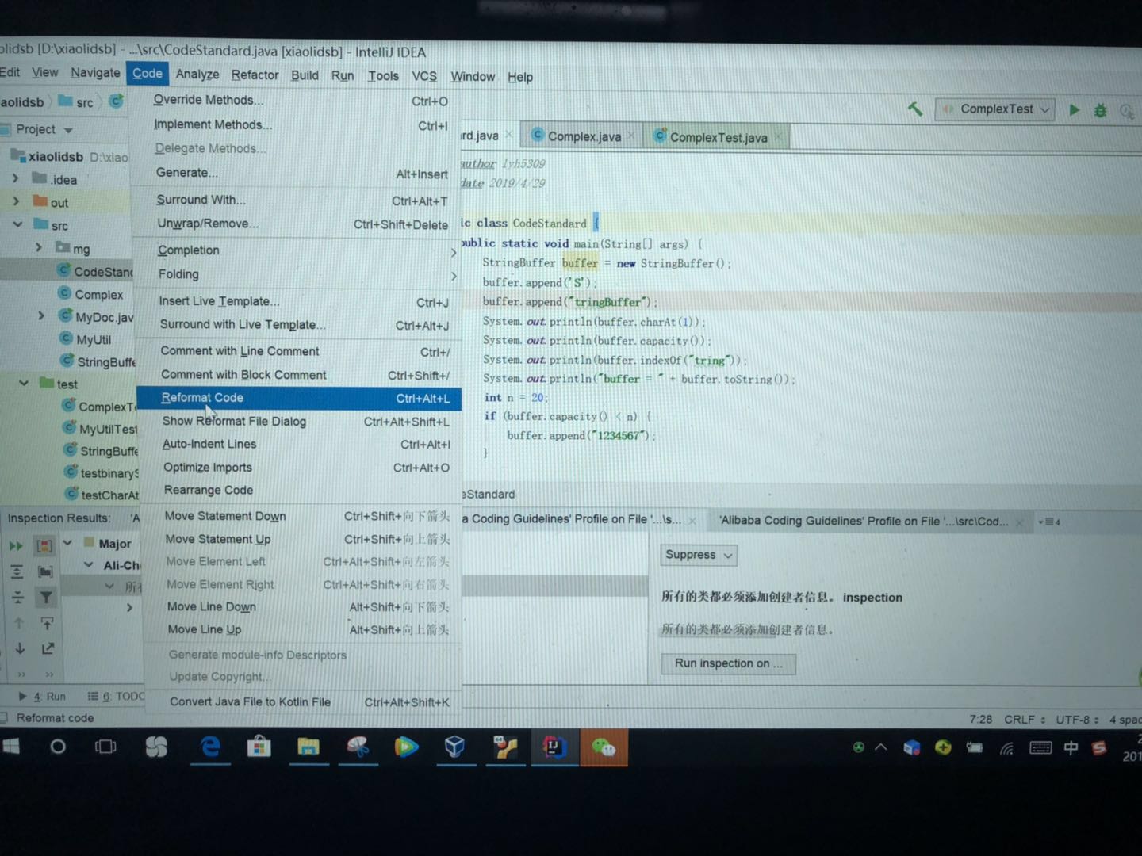Switch to ComplexTest.java editor tab
The height and width of the screenshot is (856, 1142).
tap(718, 137)
